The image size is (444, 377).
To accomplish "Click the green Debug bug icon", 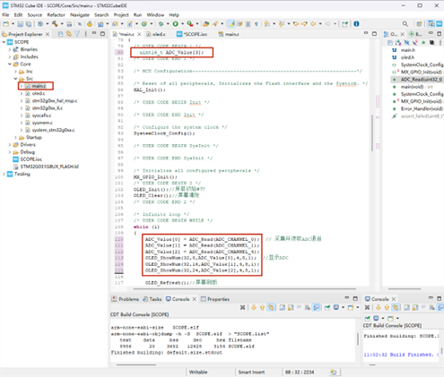I will coord(161,24).
